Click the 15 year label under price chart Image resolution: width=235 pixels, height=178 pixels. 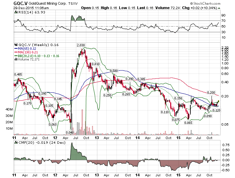[x=178, y=137]
